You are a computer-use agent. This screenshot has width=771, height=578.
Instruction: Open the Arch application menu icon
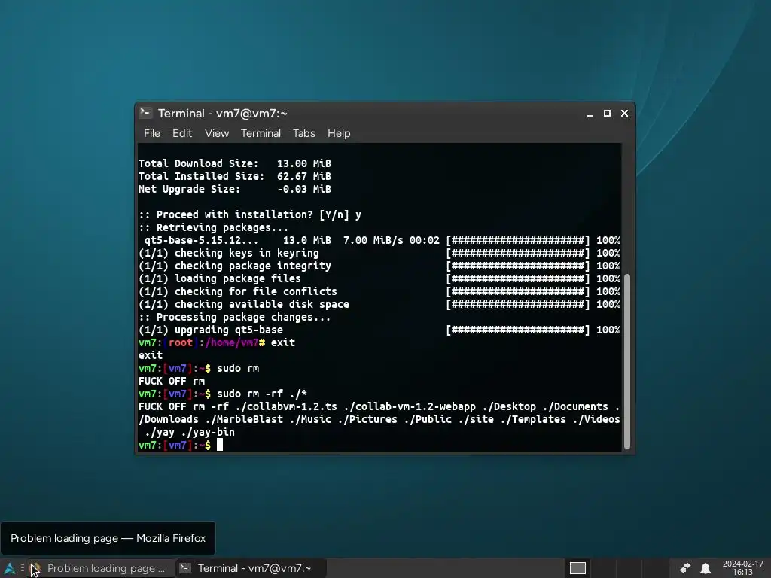click(9, 568)
